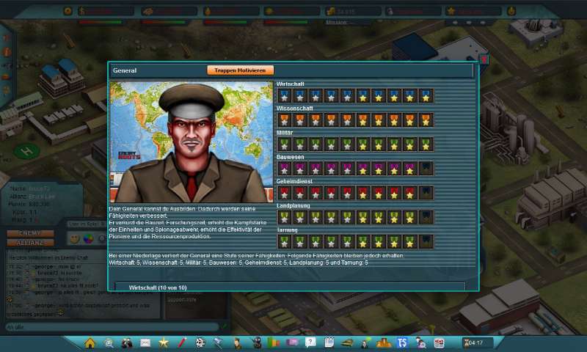The height and width of the screenshot is (352, 587).
Task: Click the coin icon at top-left bar
Action: pyautogui.click(x=68, y=11)
